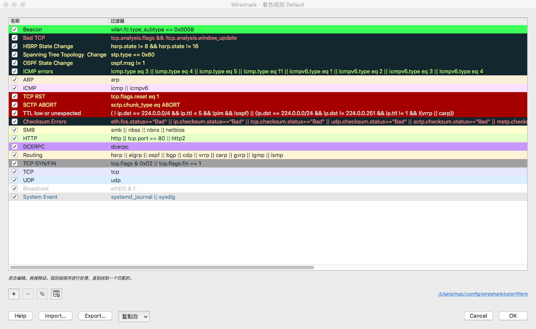Uncheck OSPF State Change rule
Image resolution: width=536 pixels, height=329 pixels.
coord(15,63)
